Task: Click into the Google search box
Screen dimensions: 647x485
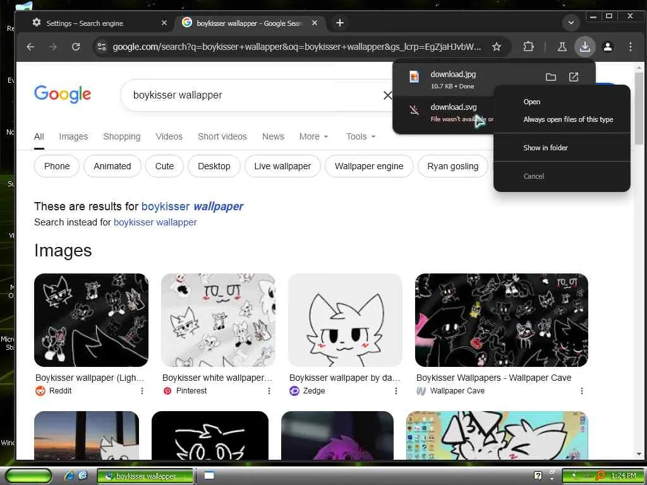Action: [256, 95]
